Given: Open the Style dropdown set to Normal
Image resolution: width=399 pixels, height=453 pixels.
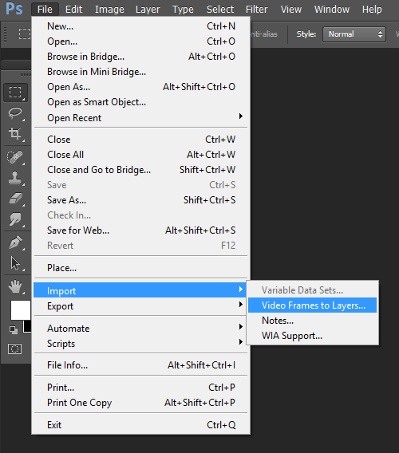Looking at the screenshot, I should pyautogui.click(x=354, y=34).
